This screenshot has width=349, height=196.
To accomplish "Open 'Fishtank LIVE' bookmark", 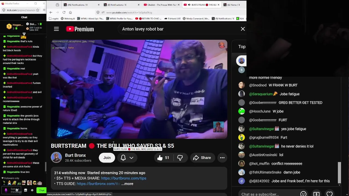I will click(x=173, y=19).
